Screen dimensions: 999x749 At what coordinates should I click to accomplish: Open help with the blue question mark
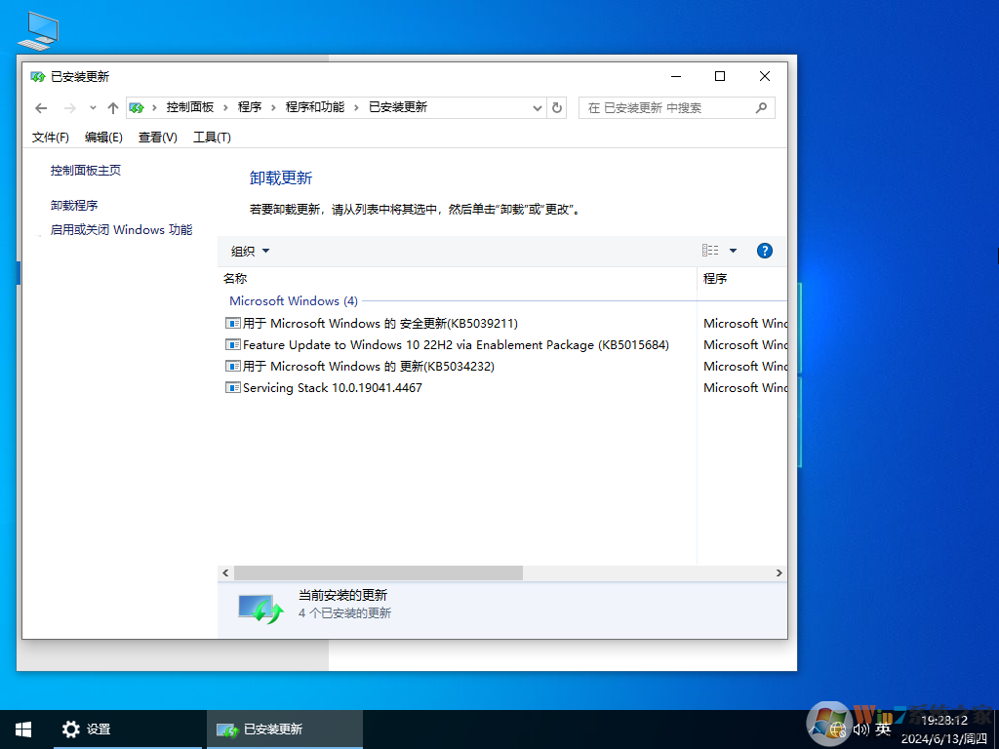(765, 251)
